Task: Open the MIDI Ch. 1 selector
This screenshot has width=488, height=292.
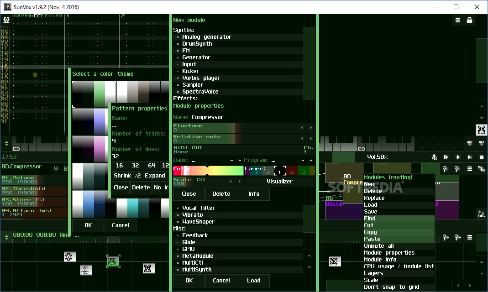Action: point(308,150)
